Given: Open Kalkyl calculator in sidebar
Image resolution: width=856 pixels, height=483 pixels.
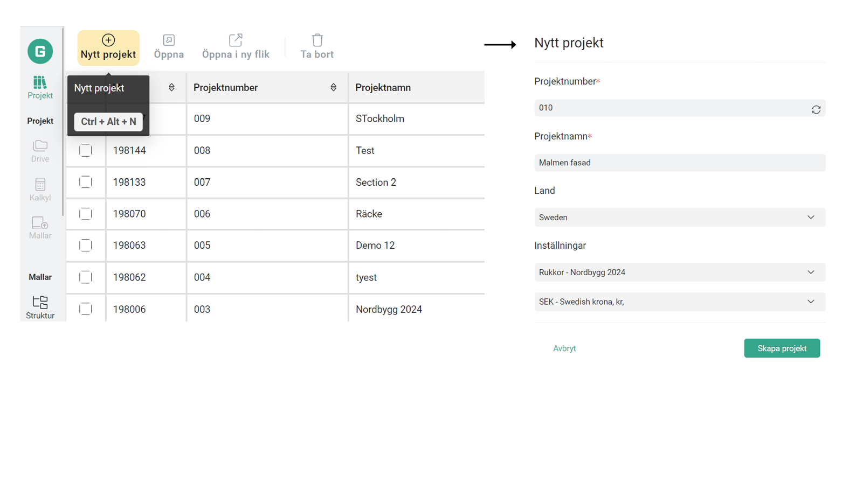Looking at the screenshot, I should [40, 190].
